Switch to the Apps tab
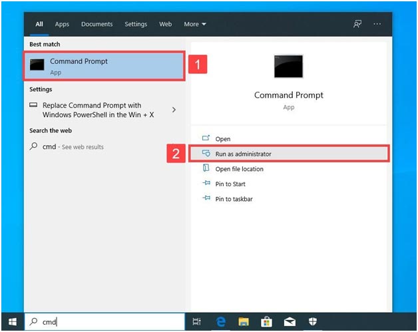The image size is (418, 332). click(x=62, y=24)
